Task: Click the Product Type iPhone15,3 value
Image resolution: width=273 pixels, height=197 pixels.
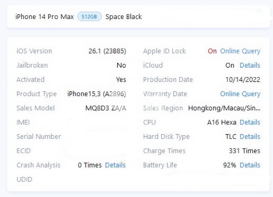Action: pos(97,94)
